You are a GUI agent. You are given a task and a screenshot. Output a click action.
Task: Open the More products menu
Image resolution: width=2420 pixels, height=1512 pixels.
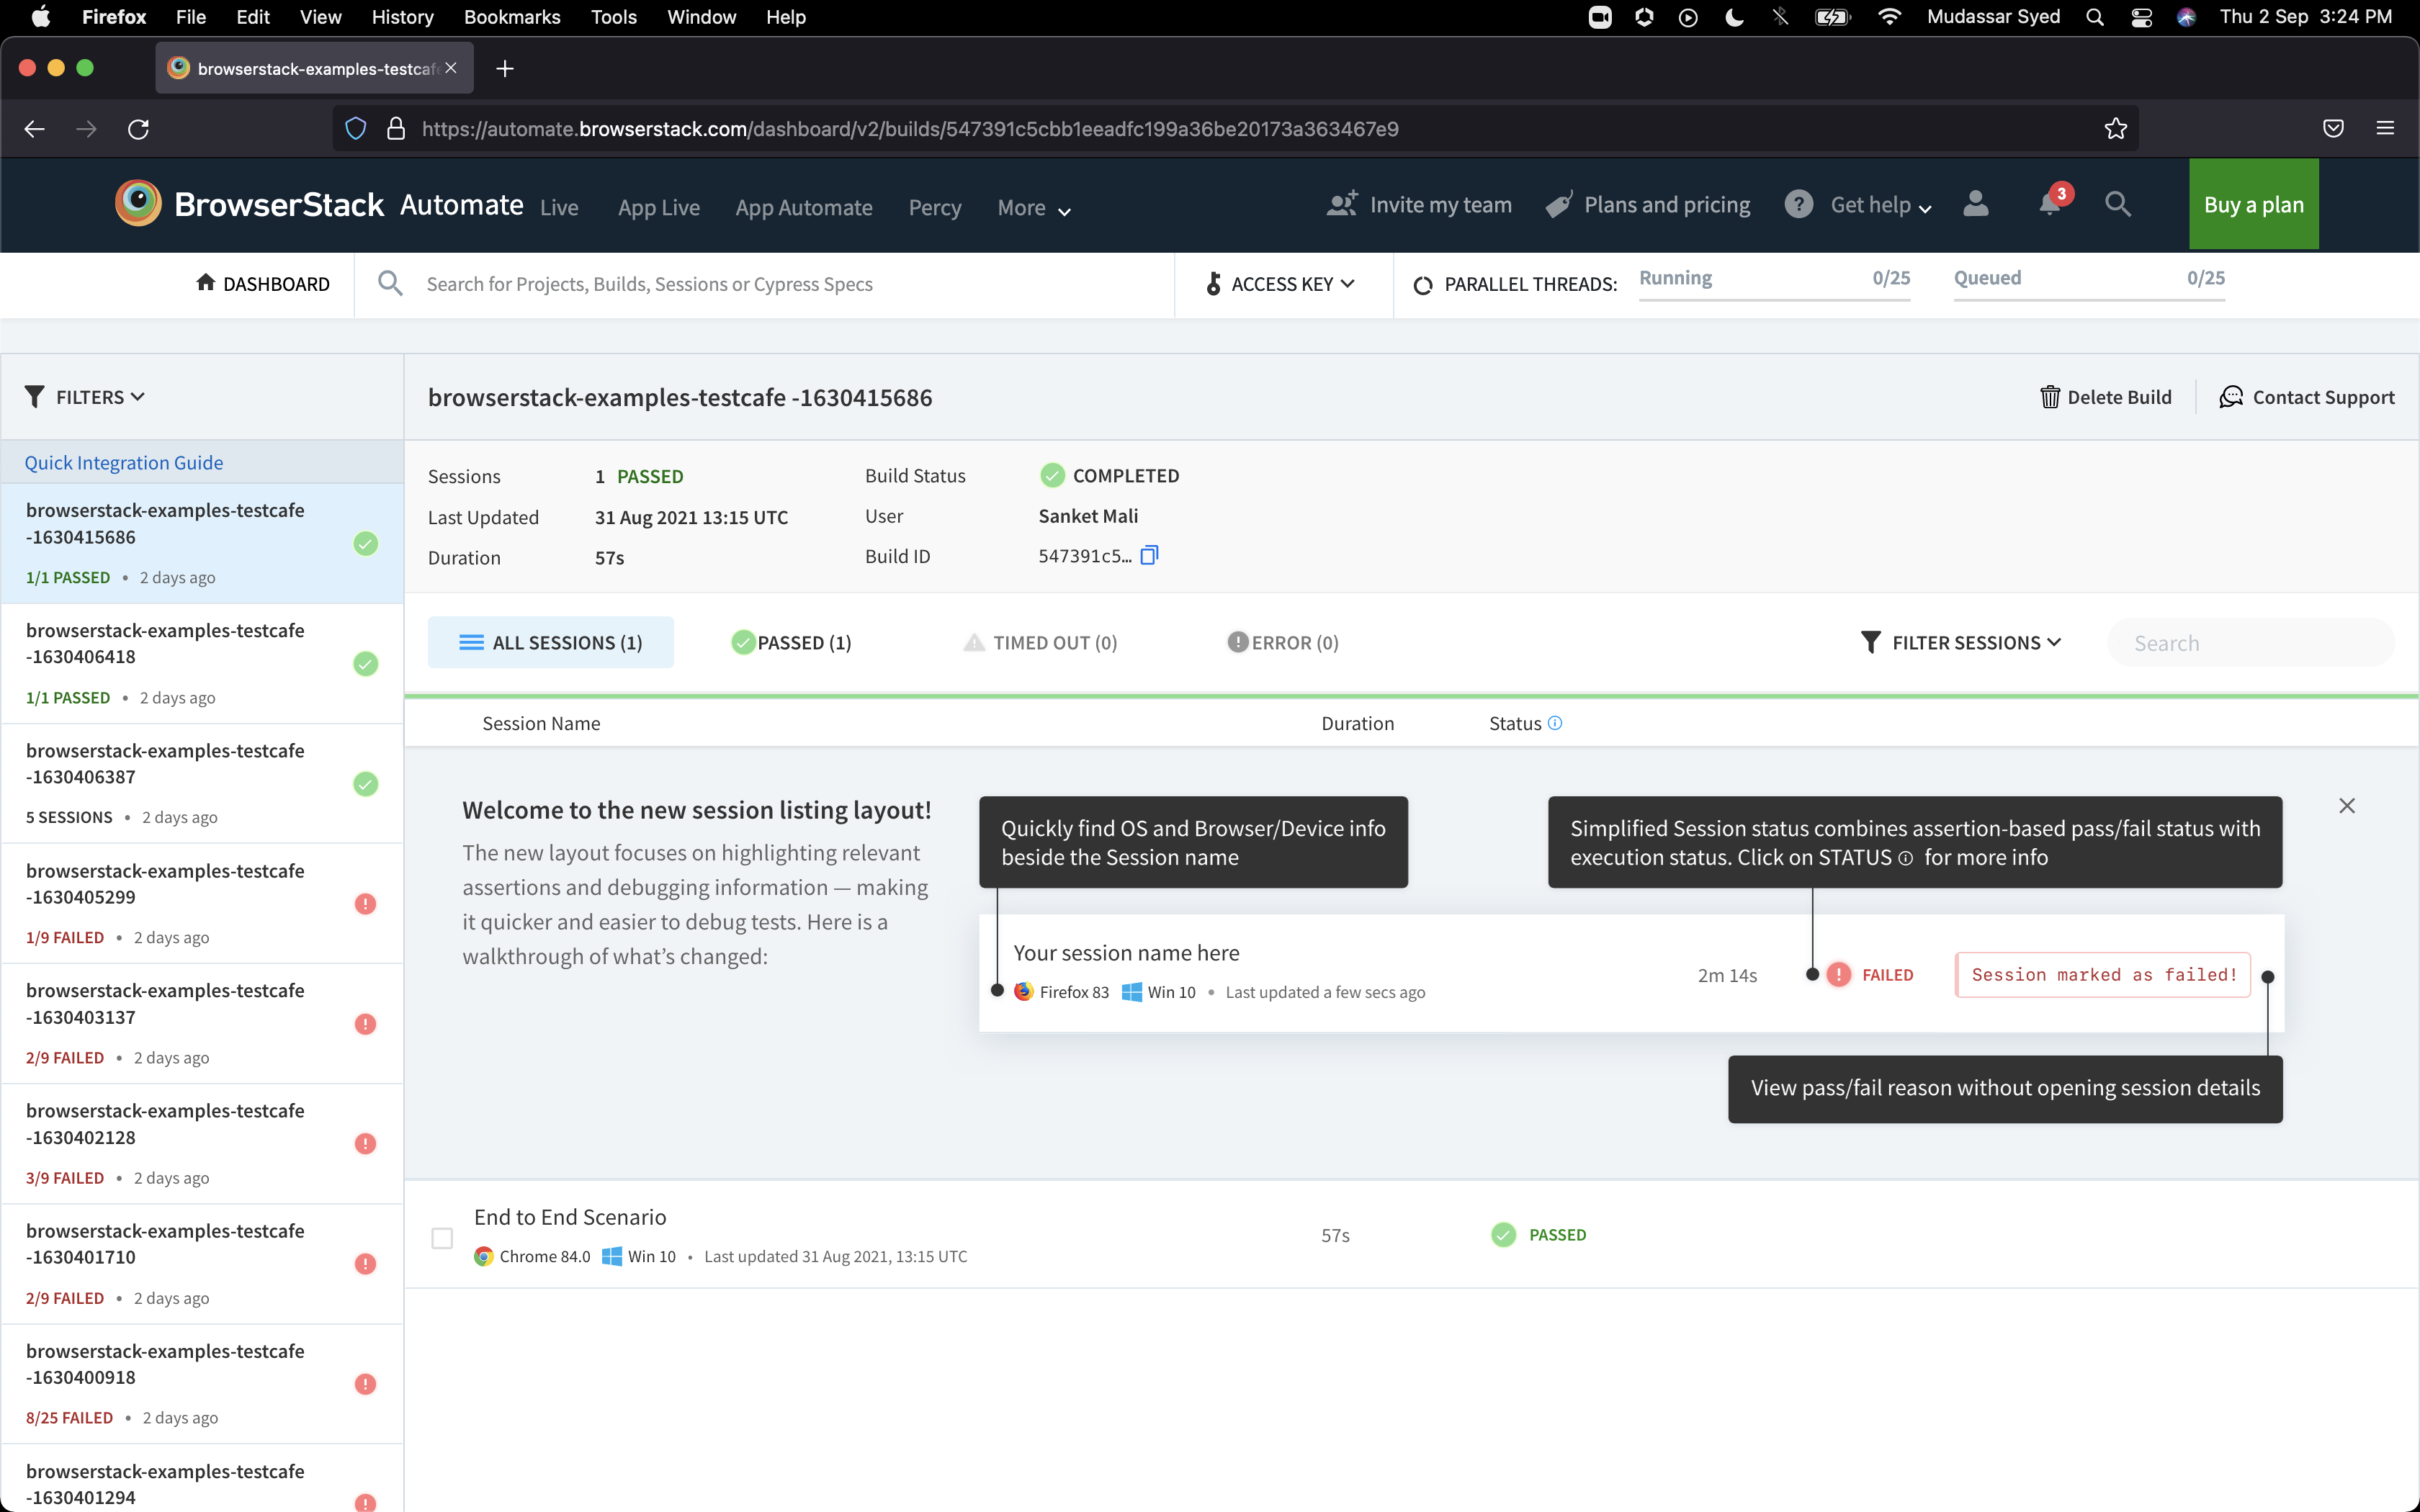coord(1033,208)
